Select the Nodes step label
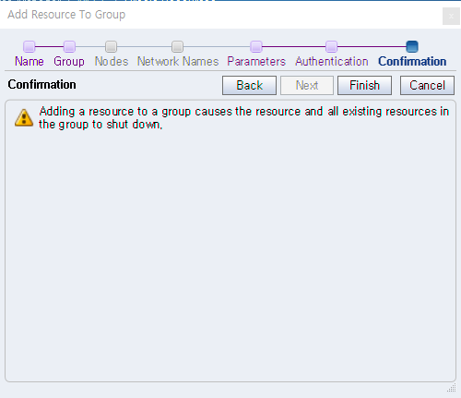This screenshot has height=398, width=461. tap(112, 61)
